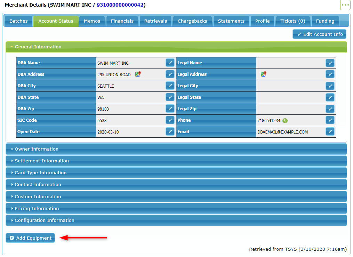The height and width of the screenshot is (257, 353).
Task: Edit the DBA Address pencil icon
Action: click(x=170, y=74)
